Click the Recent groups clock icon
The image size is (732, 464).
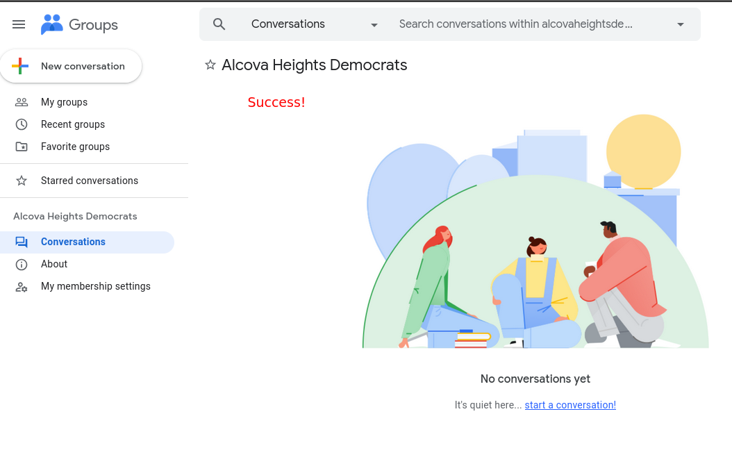tap(22, 124)
